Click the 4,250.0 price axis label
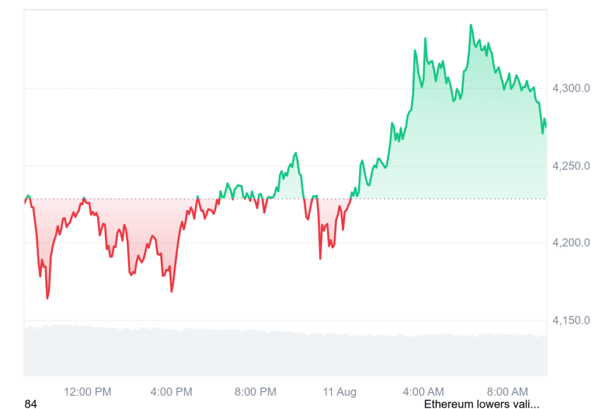613x409 pixels. point(570,166)
